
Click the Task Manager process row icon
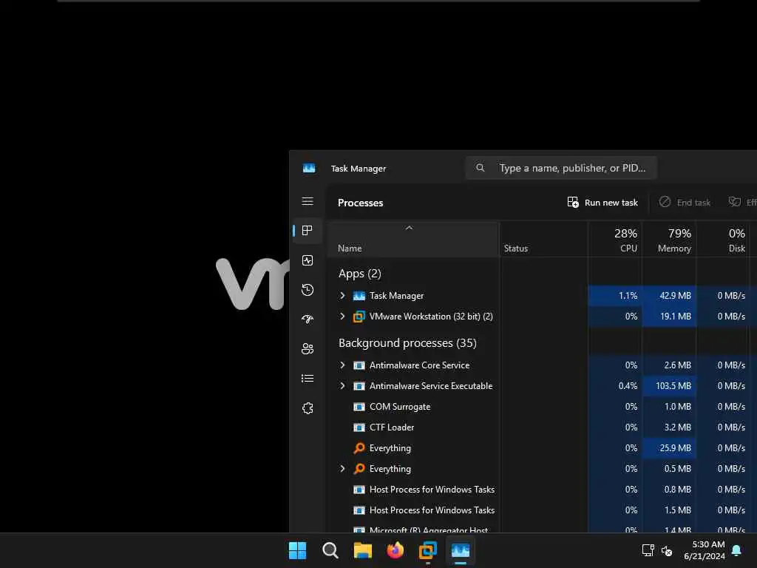point(359,296)
